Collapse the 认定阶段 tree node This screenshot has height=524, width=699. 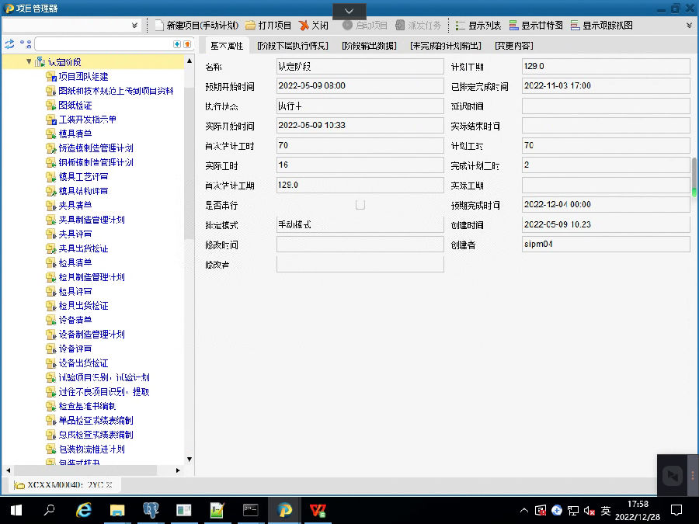point(29,61)
